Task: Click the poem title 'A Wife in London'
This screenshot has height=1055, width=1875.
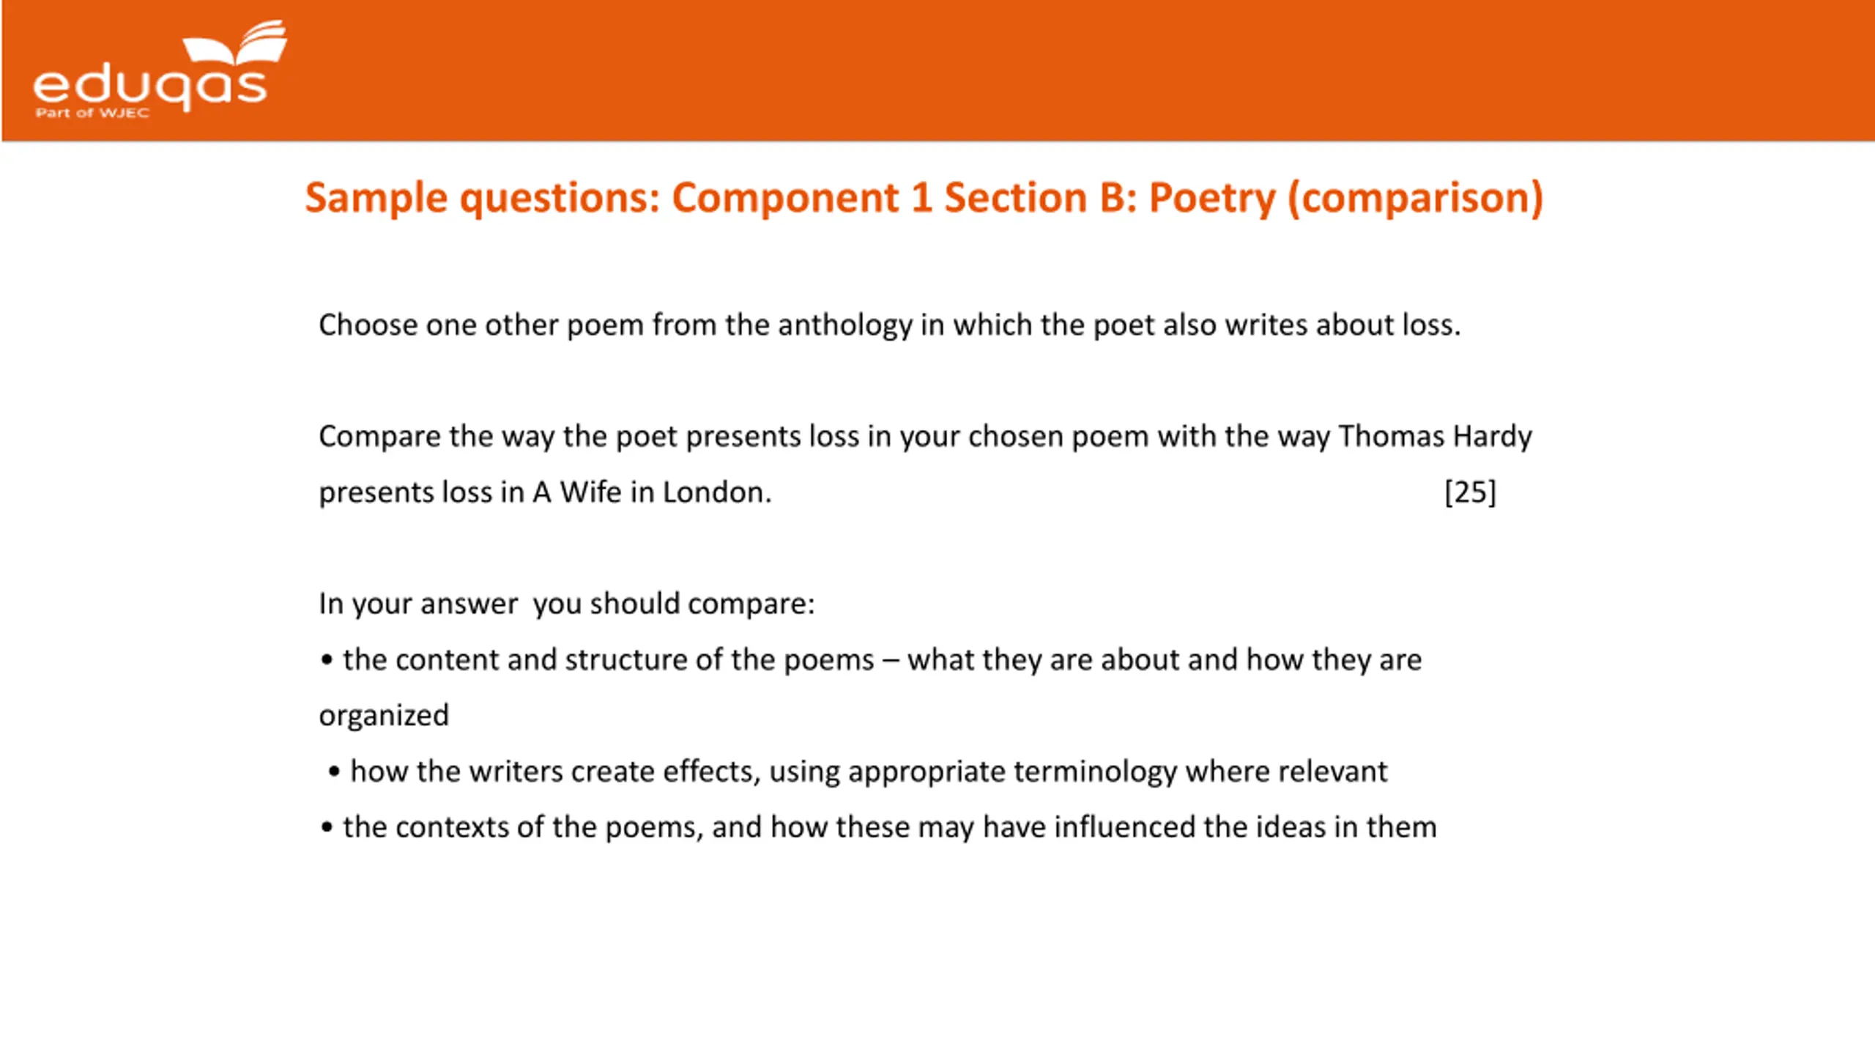Action: point(650,492)
